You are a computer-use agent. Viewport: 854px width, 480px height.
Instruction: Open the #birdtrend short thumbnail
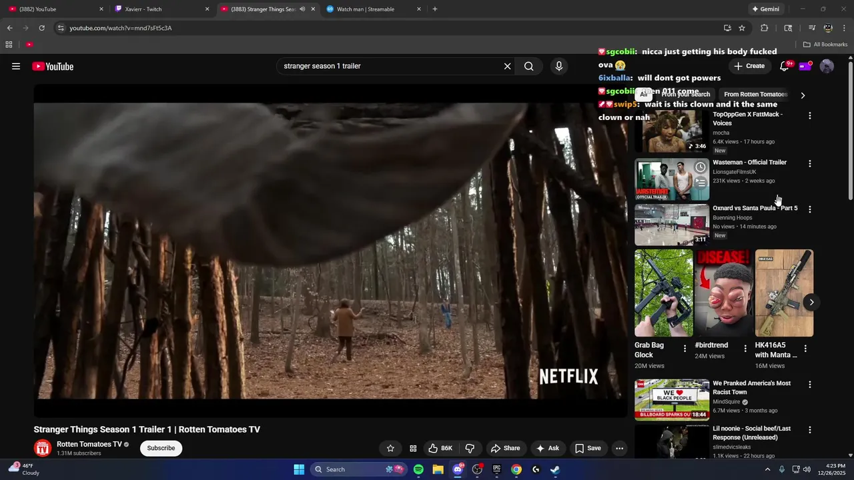(x=724, y=293)
